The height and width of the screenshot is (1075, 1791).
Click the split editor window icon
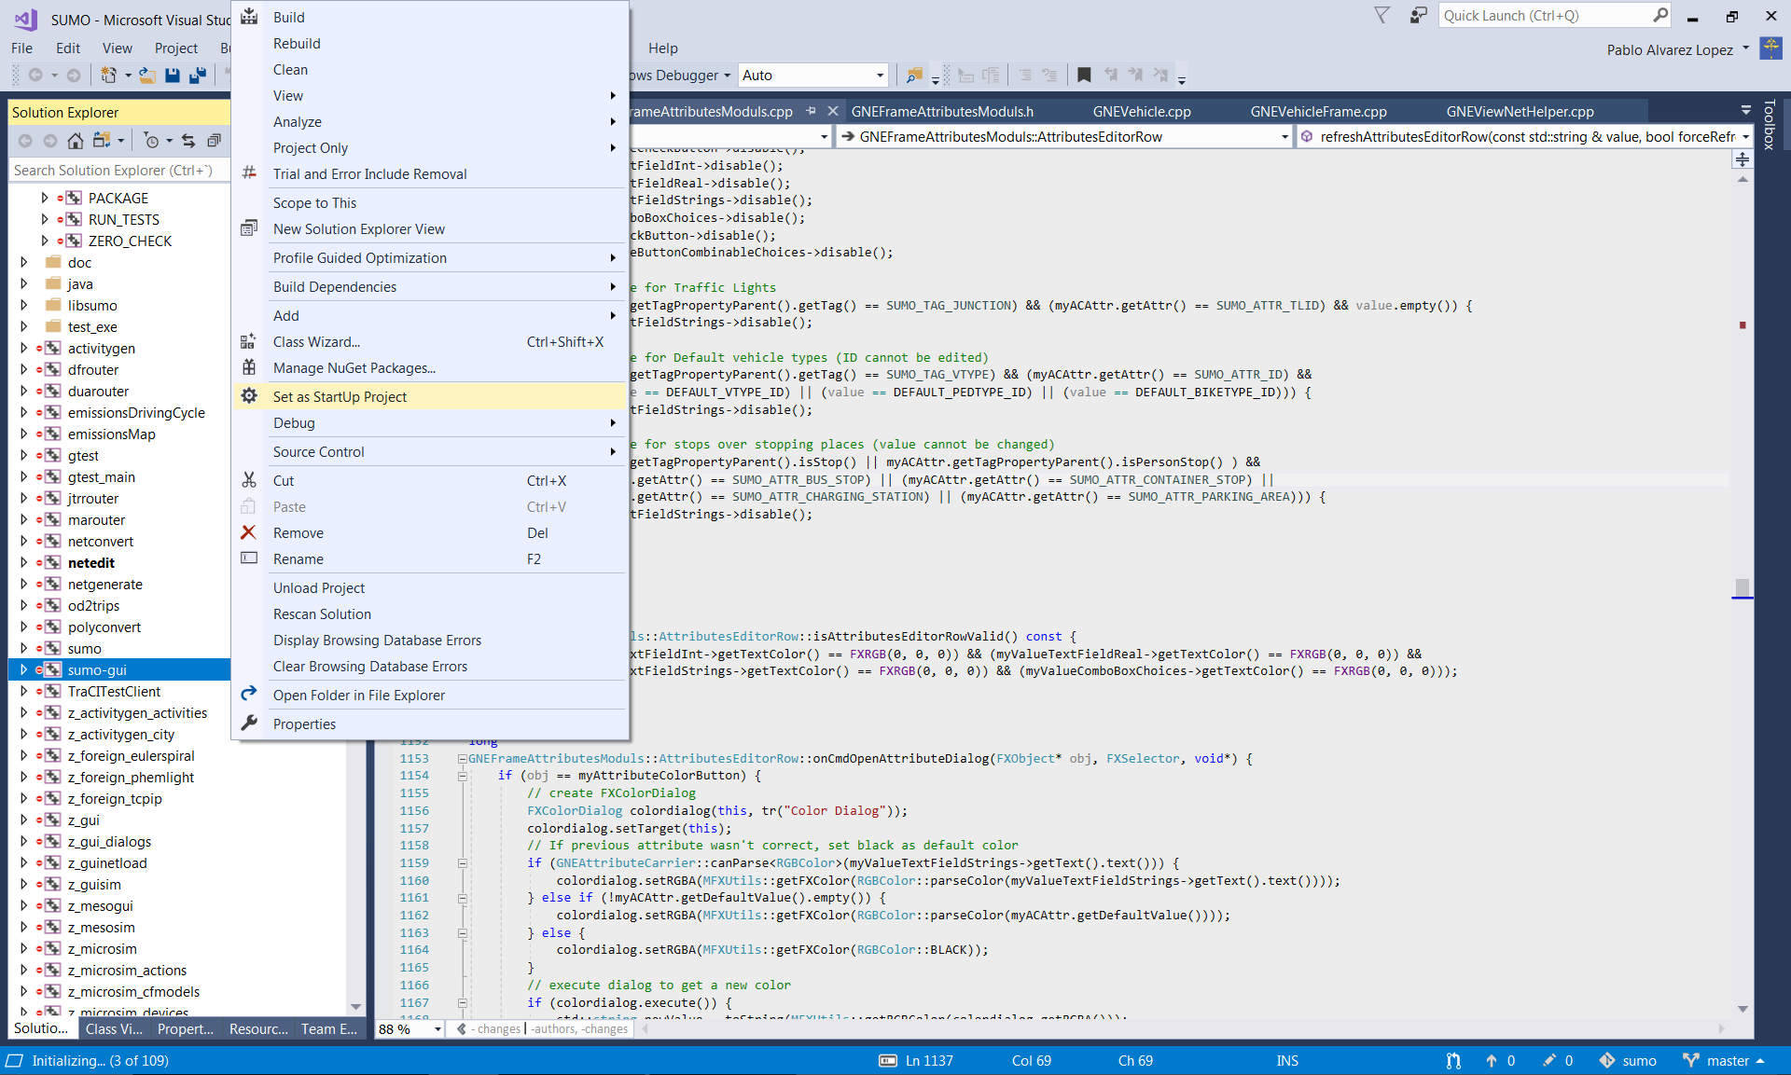tap(1742, 159)
